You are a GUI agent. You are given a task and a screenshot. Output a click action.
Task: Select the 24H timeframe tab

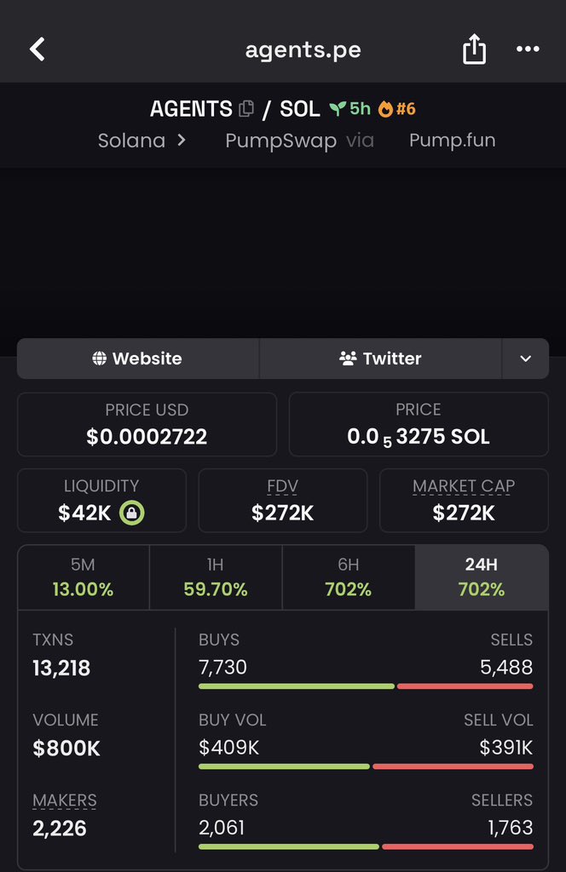(481, 577)
